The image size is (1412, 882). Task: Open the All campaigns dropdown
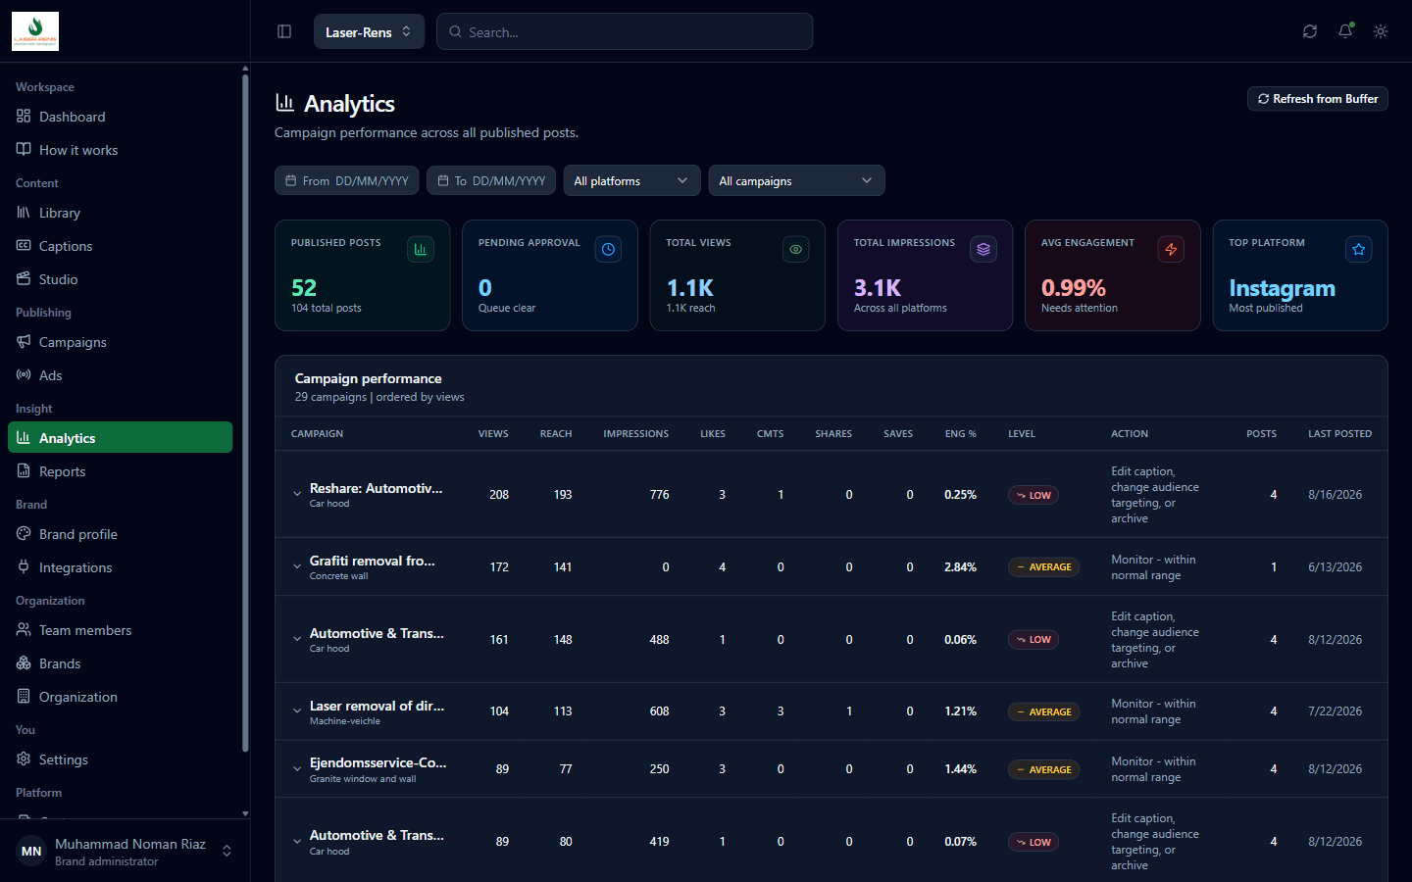coord(796,180)
